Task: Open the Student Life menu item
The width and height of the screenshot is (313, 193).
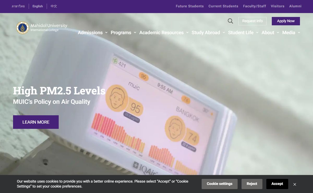Action: [241, 33]
